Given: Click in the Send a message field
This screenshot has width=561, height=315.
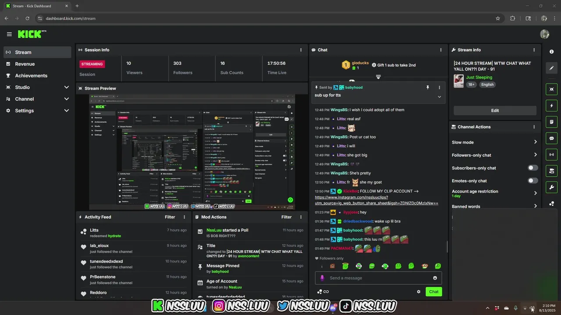Looking at the screenshot, I should 378,278.
